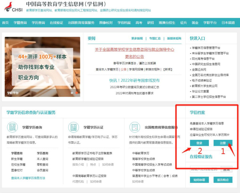Open 阳光高考信息平台 quick link

tap(203, 59)
